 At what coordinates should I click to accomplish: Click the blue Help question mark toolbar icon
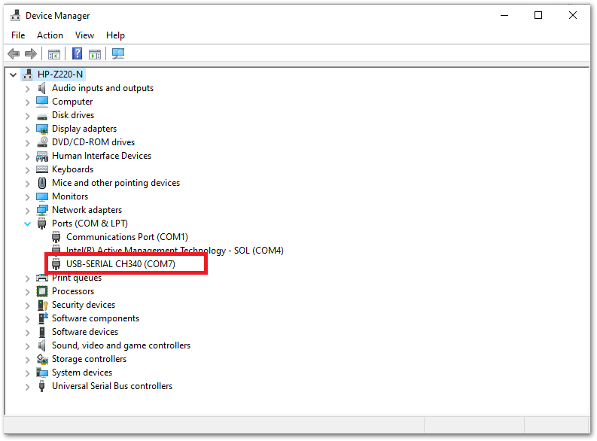pyautogui.click(x=78, y=53)
